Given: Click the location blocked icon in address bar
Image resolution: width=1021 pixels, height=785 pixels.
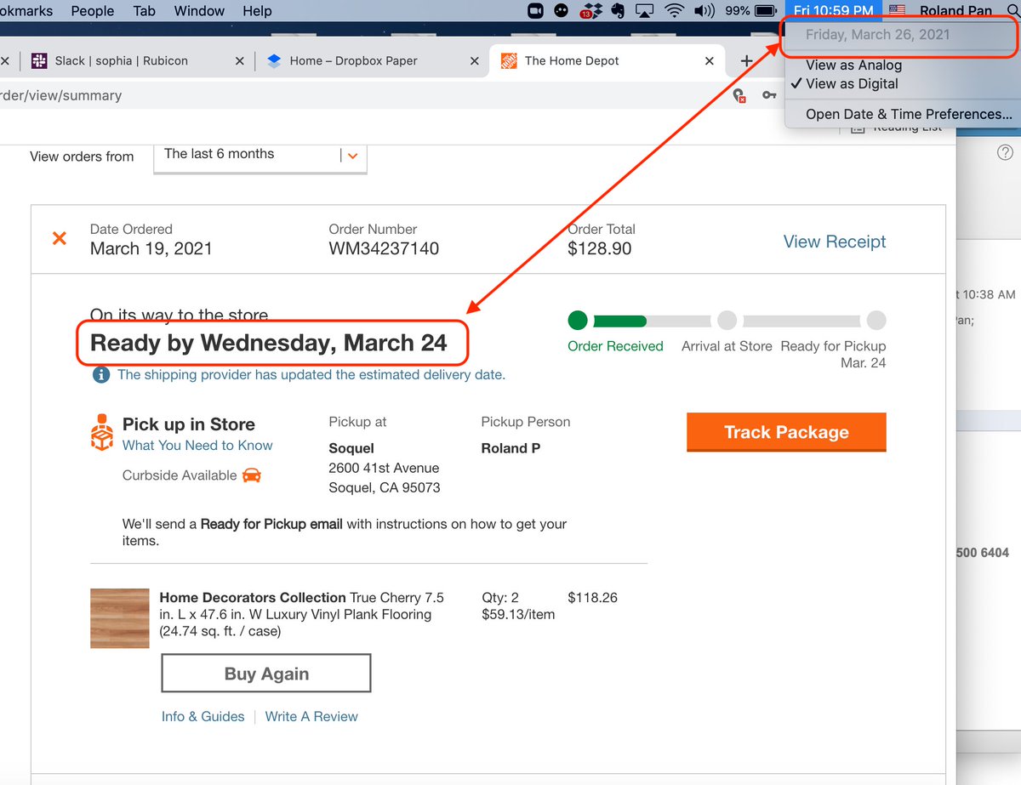Looking at the screenshot, I should click(739, 95).
